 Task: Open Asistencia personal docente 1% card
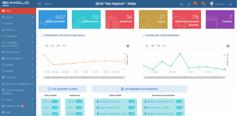tap(187, 19)
